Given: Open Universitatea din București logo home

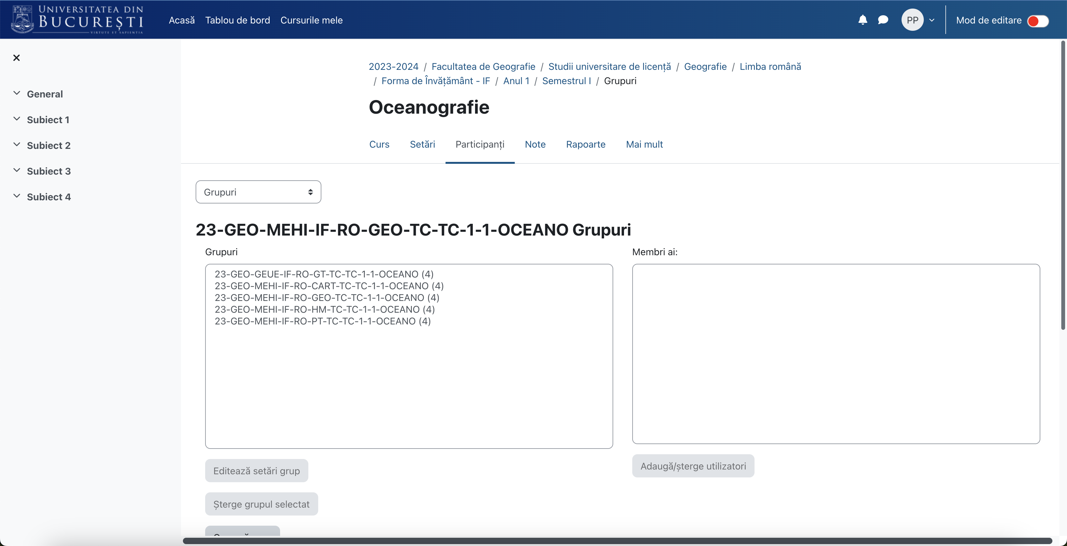Looking at the screenshot, I should [x=77, y=19].
